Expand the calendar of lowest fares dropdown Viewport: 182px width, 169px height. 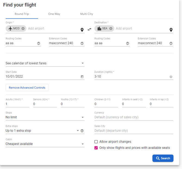click(45, 63)
